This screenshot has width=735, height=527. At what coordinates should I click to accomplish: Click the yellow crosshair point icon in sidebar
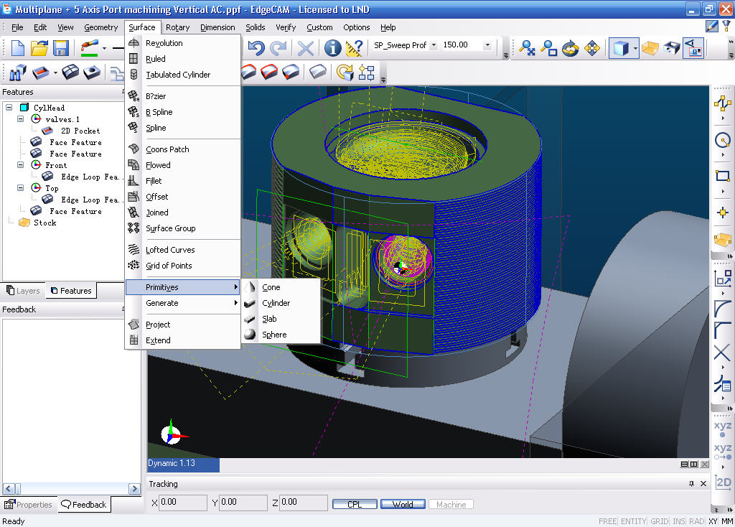tap(722, 212)
